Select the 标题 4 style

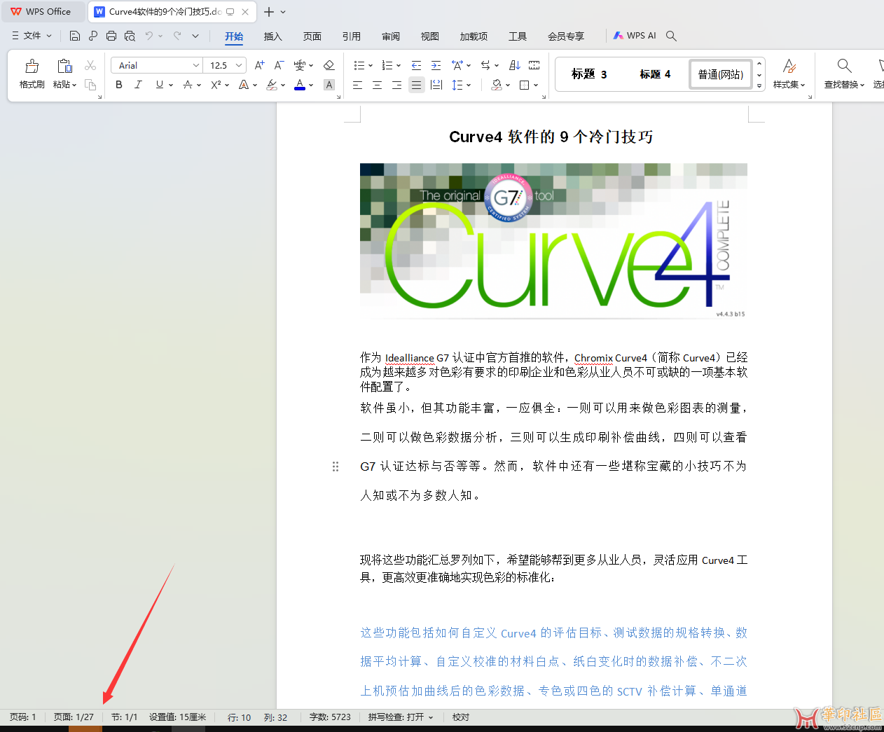[655, 74]
